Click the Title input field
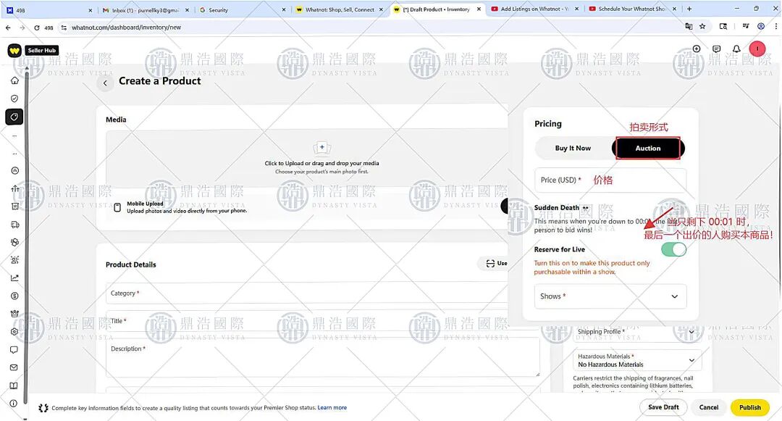The image size is (782, 421). (x=307, y=321)
